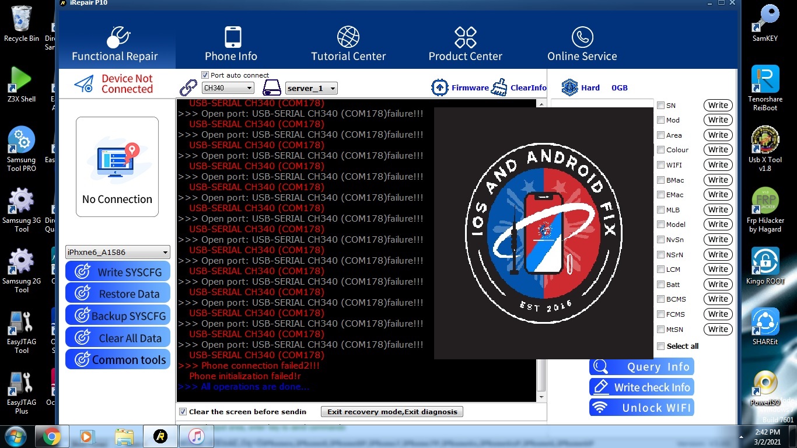The height and width of the screenshot is (448, 797).
Task: Select the Z3X Shell desktop shortcut
Action: [x=22, y=85]
